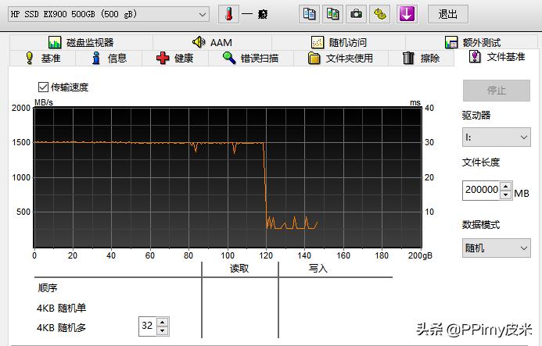Click the trash can icon on 擦除 tab
This screenshot has width=542, height=346.
[x=408, y=58]
